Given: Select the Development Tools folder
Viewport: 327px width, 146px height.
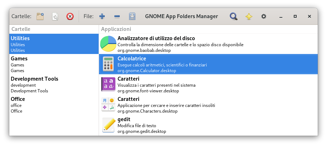Looking at the screenshot, I should pyautogui.click(x=54, y=85).
